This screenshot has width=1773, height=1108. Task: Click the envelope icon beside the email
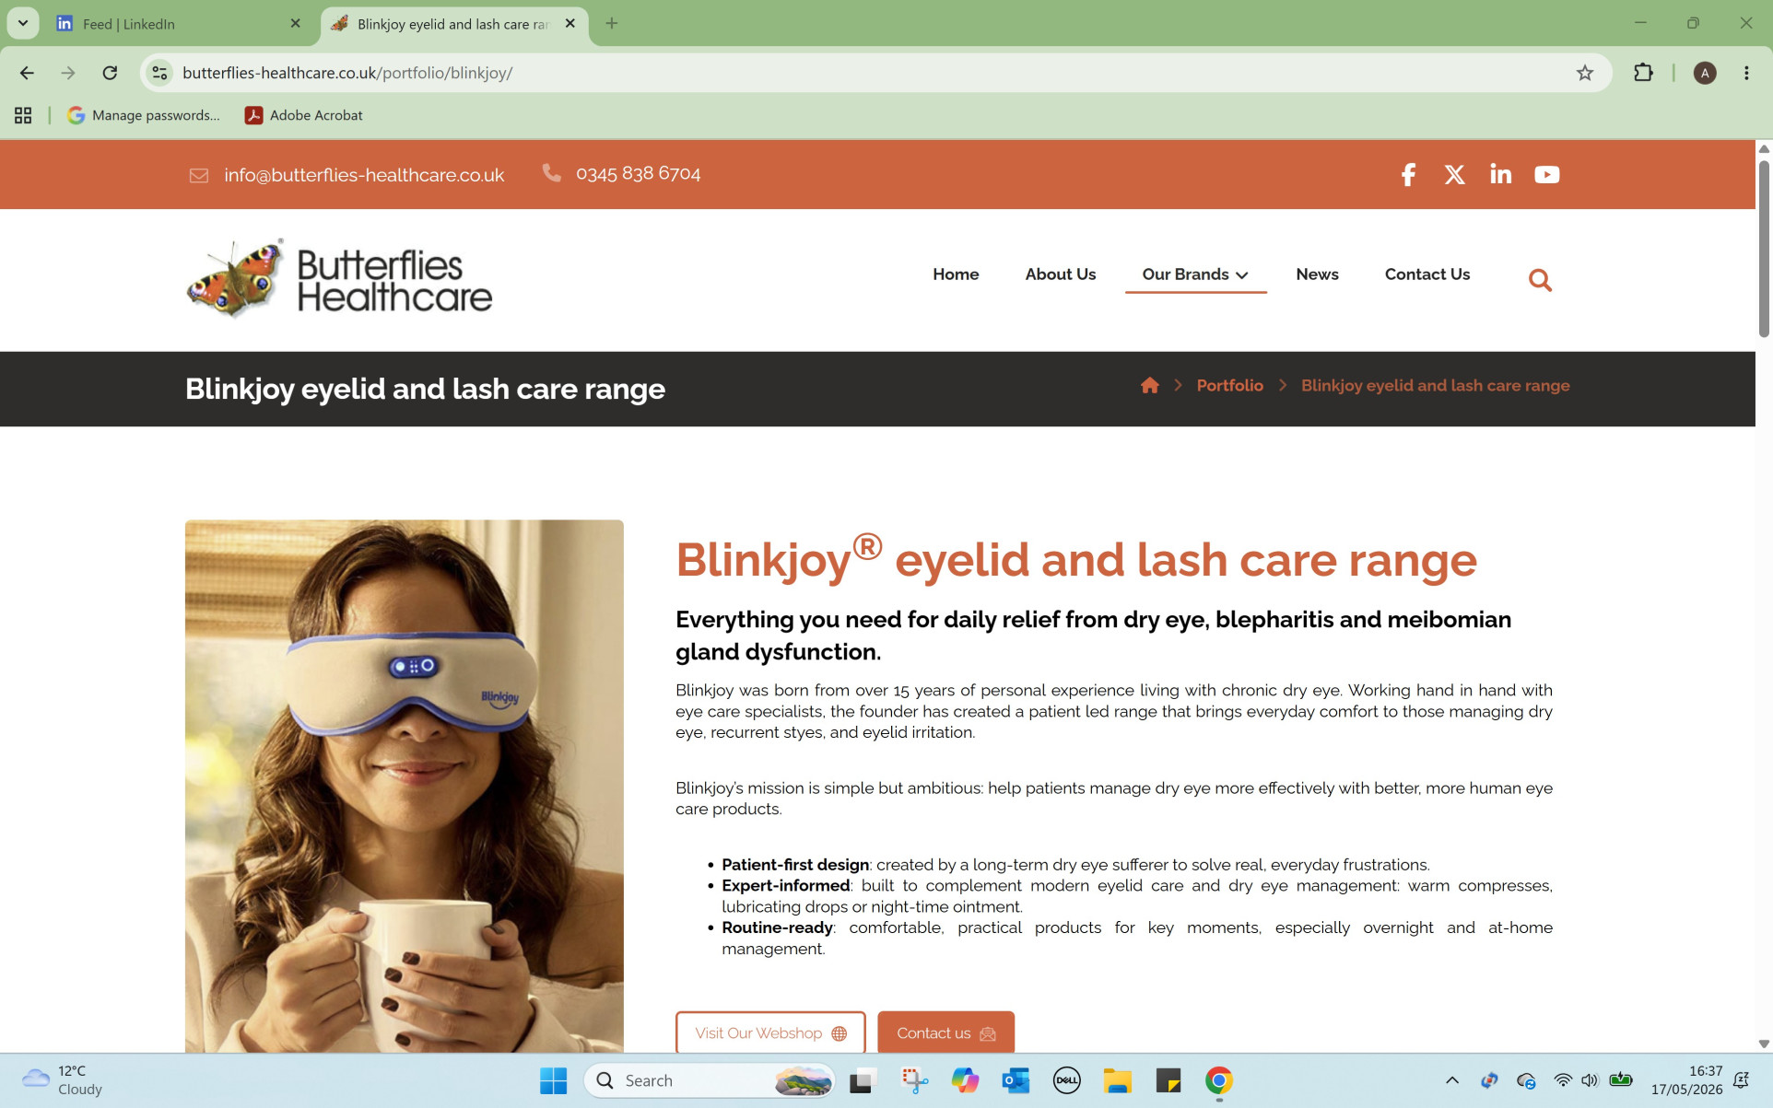click(199, 175)
